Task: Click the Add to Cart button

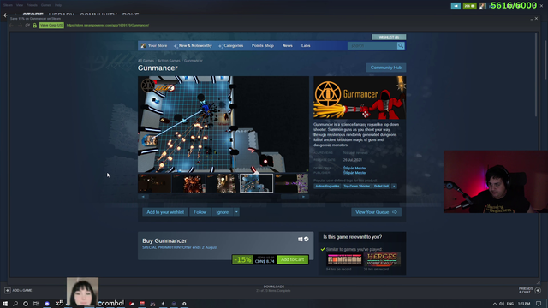Action: (293, 259)
